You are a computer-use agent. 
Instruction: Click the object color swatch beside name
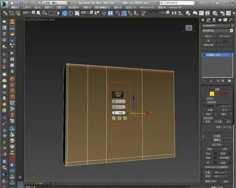pyautogui.click(x=233, y=25)
